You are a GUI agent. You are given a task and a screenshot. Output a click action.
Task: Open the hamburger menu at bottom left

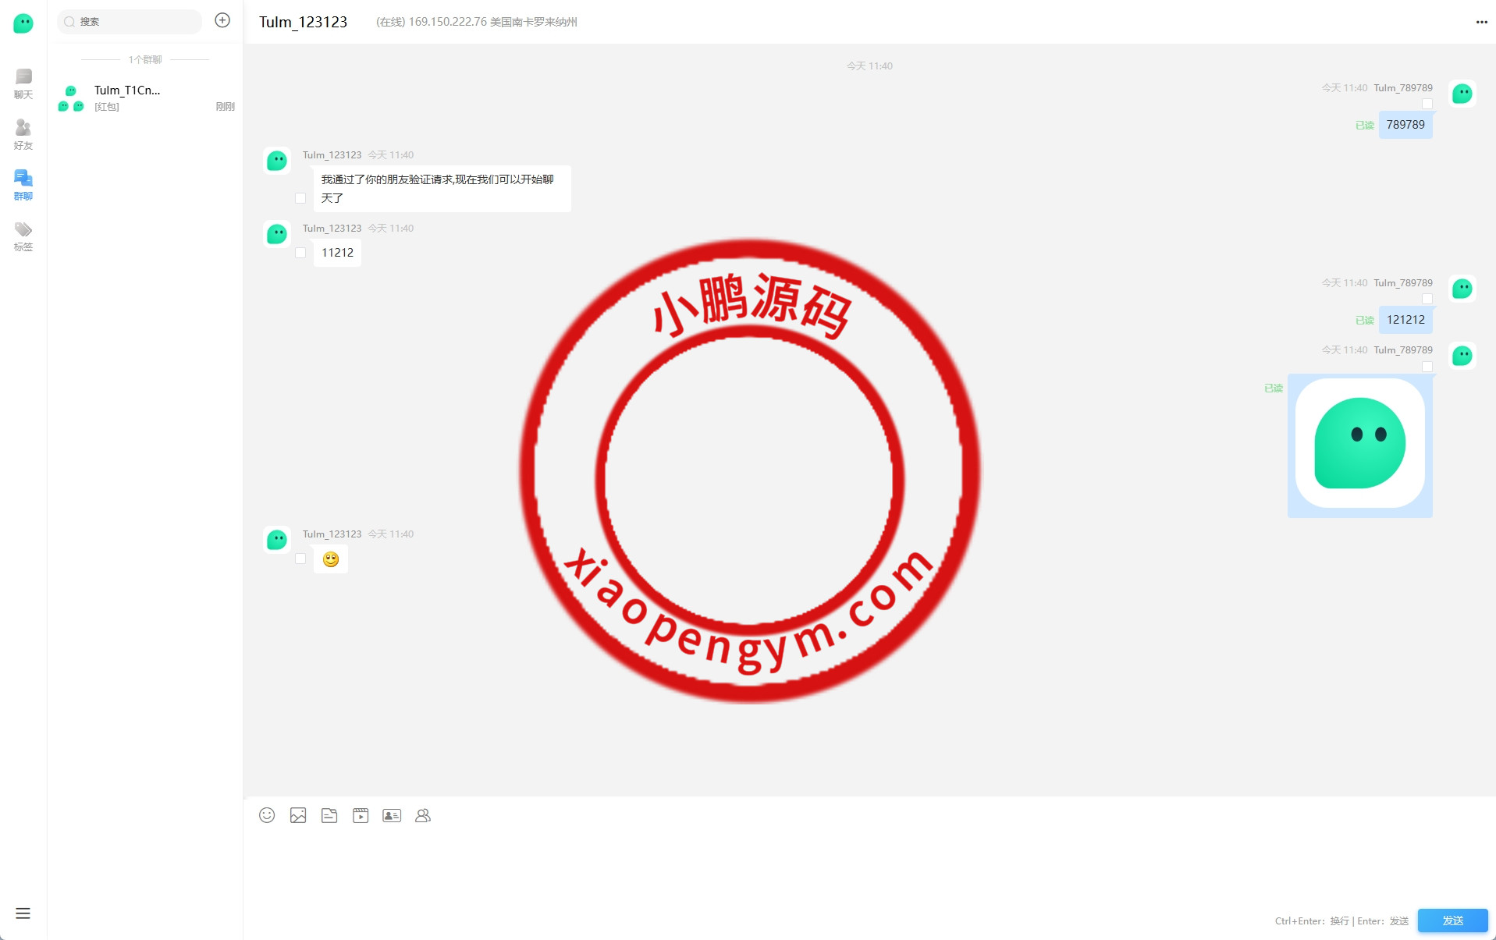pyautogui.click(x=23, y=913)
